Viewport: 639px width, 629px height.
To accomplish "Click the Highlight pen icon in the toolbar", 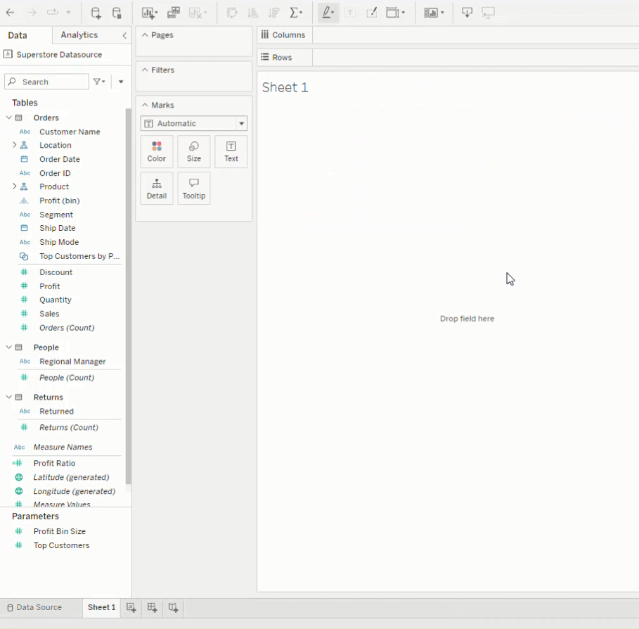I will [x=327, y=13].
